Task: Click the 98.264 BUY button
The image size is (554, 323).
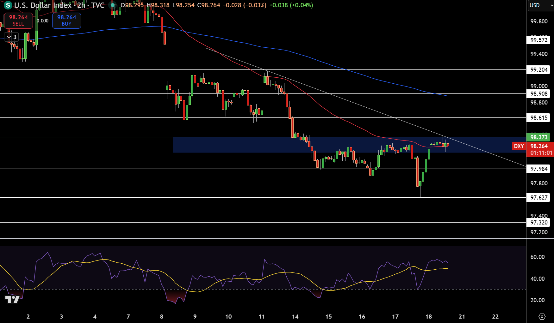Action: tap(66, 21)
